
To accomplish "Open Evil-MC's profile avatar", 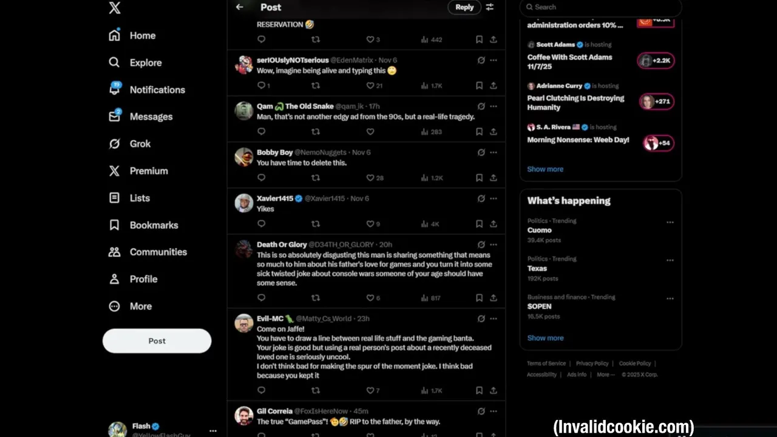I will 244,323.
